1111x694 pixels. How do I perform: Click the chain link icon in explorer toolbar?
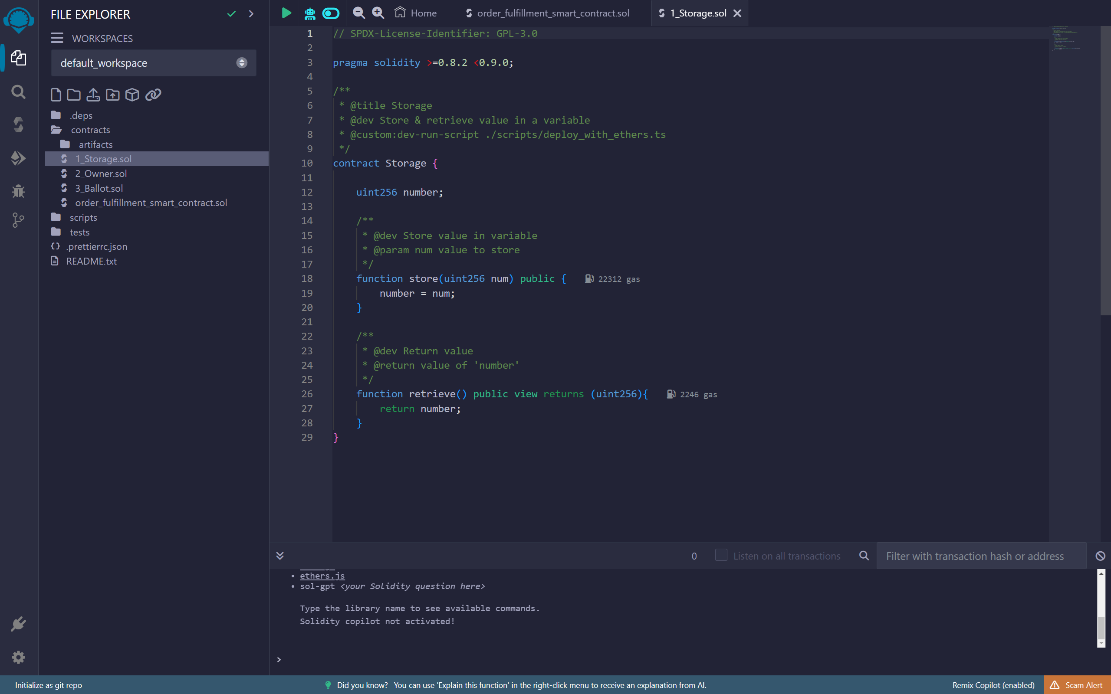(x=153, y=95)
